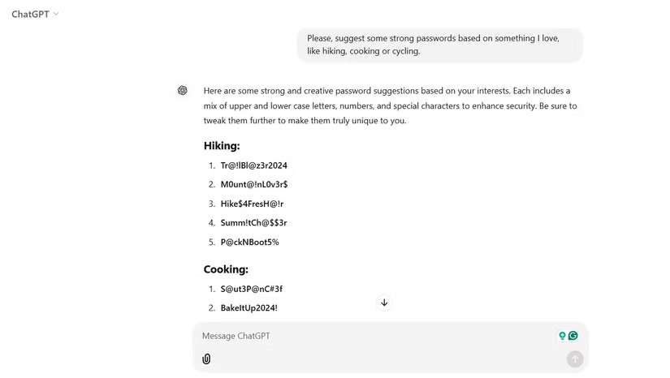Click the green lightbulb suggestion icon

click(x=562, y=336)
